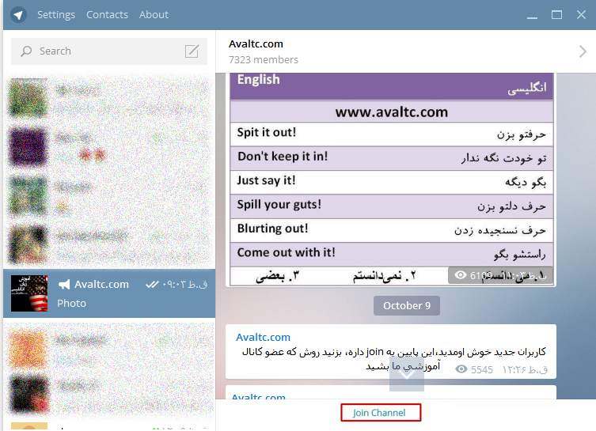Screen dimensions: 596x431
Task: Open channel info via right chevron
Action: click(x=583, y=51)
